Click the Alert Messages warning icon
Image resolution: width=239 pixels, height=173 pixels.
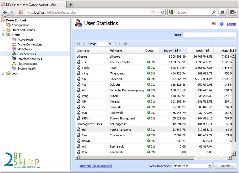pos(14,64)
